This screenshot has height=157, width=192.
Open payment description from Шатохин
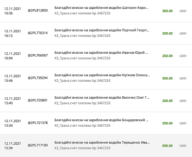point(101,8)
